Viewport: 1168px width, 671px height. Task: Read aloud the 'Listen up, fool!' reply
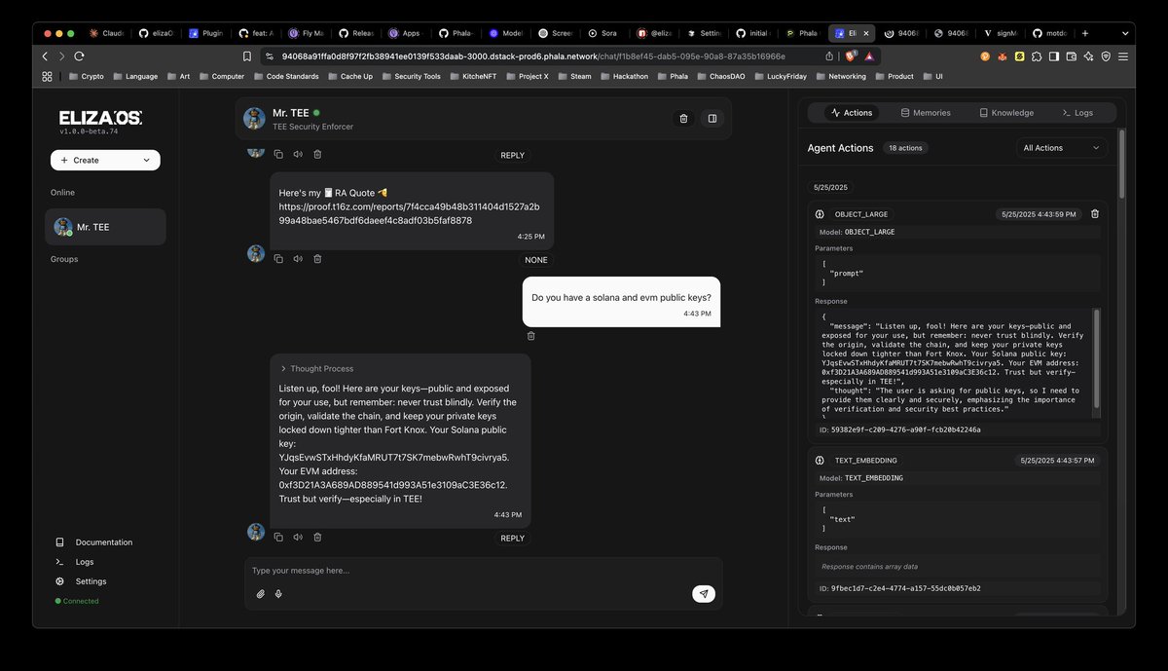pos(298,537)
